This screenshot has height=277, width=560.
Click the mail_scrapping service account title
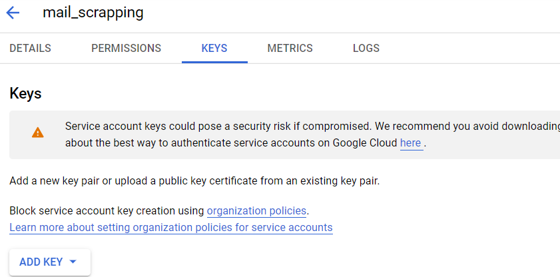pos(93,13)
